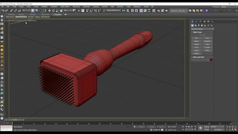Open the selection filter dropdown
Screen dimensions: 238x134
[x=26, y=10]
